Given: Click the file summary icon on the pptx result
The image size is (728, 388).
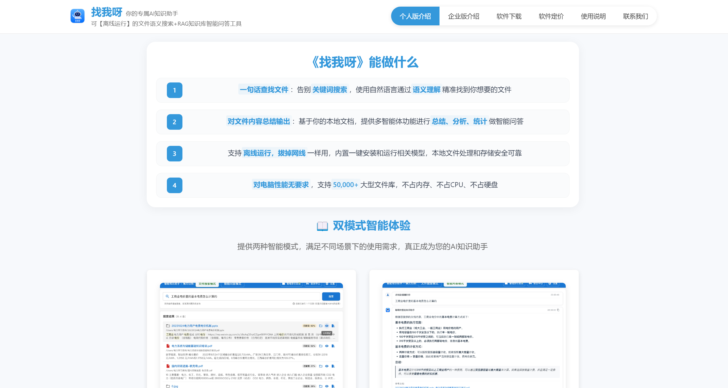Looking at the screenshot, I should click(333, 326).
